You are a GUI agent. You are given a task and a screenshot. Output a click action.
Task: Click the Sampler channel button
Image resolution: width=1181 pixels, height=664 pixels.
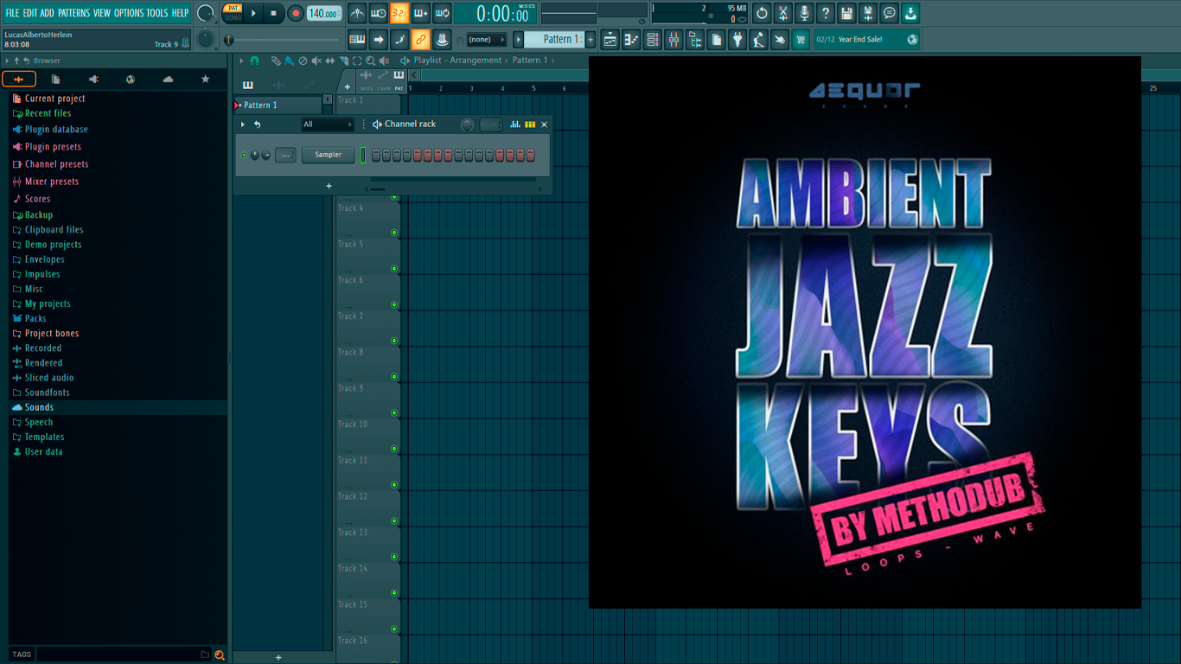[328, 155]
